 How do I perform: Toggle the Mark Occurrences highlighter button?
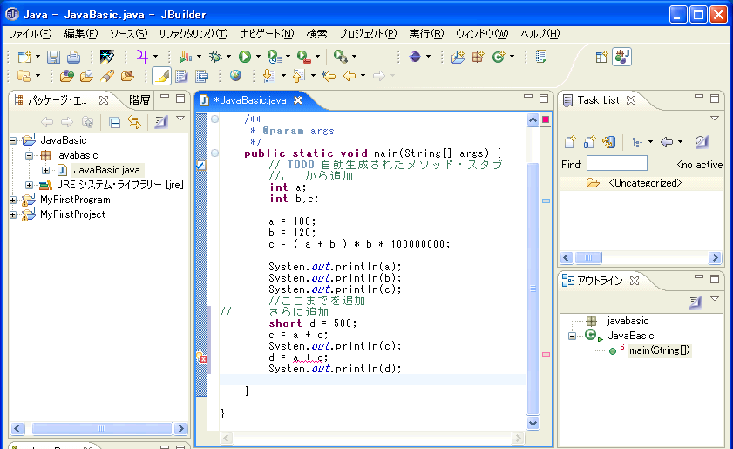(161, 76)
